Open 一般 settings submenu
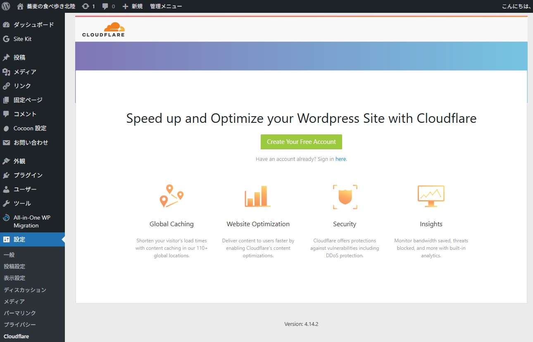 (x=9, y=255)
